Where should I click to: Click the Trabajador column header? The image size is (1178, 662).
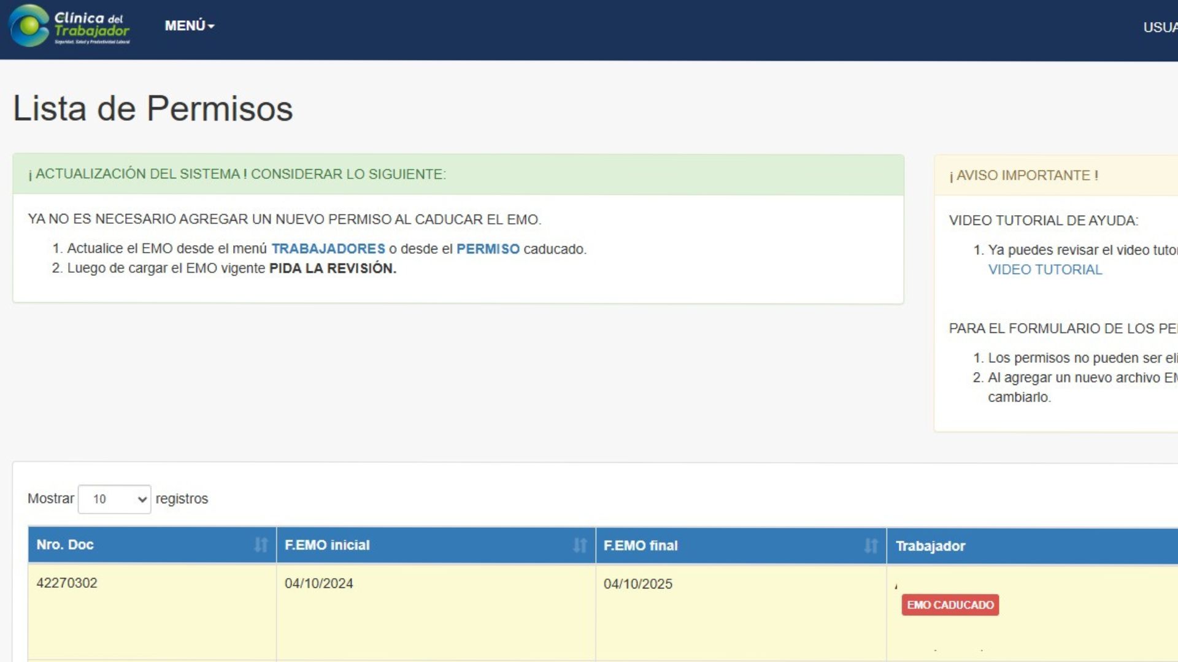coord(930,546)
